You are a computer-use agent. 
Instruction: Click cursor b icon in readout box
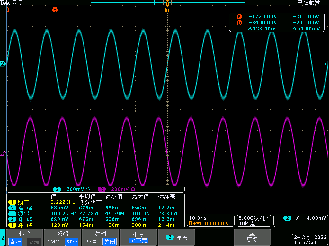239,23
